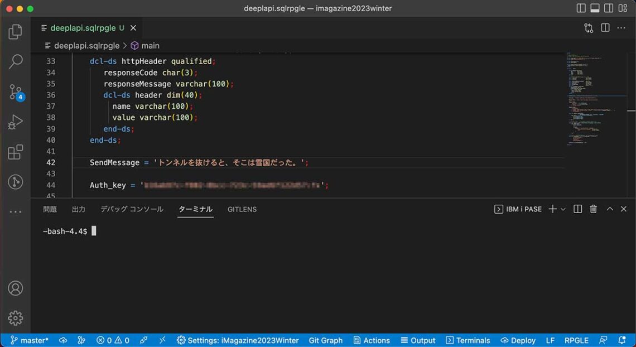636x347 pixels.
Task: Switch to the デバッグ コンソール tab
Action: [x=132, y=209]
